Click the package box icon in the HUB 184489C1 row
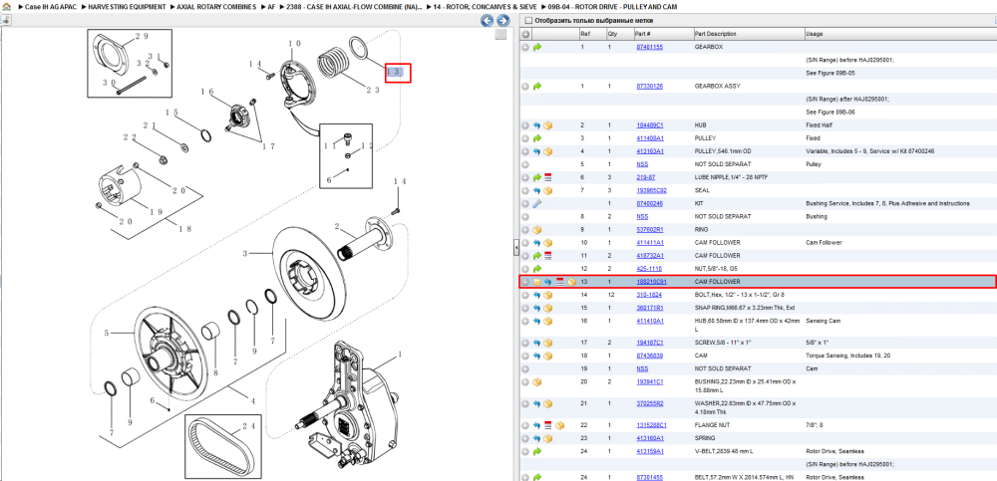 point(547,125)
